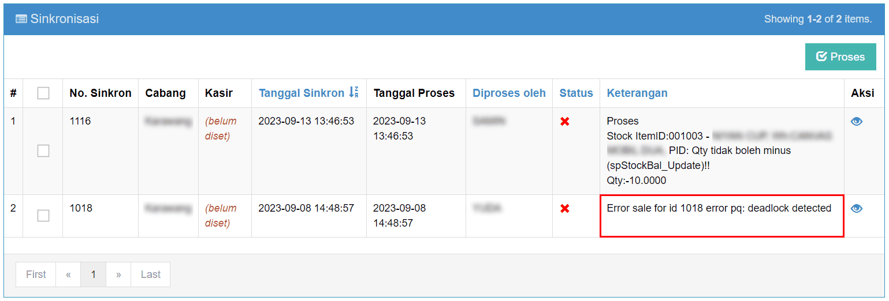This screenshot has height=301, width=889.
Task: Click previous page « arrow
Action: click(x=68, y=274)
